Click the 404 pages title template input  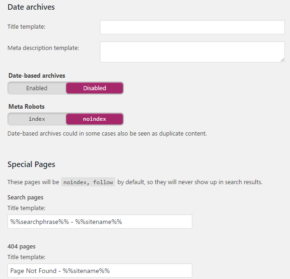pyautogui.click(x=100, y=271)
